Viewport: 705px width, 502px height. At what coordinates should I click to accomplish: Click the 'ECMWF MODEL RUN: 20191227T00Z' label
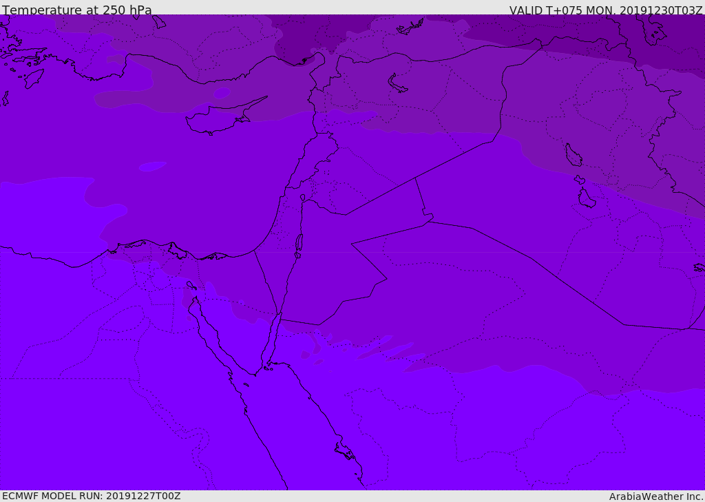pyautogui.click(x=92, y=496)
